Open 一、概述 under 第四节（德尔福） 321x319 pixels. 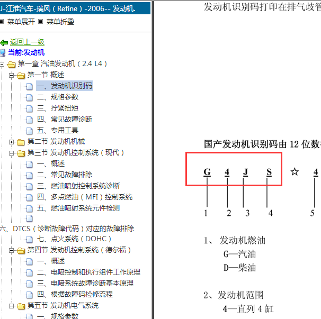tap(51, 261)
